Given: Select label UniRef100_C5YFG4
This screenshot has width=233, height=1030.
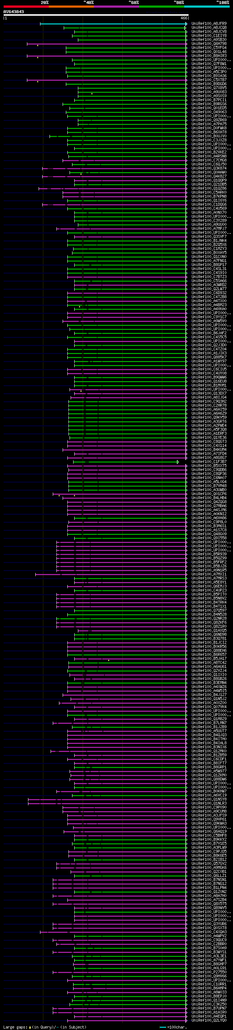Looking at the screenshot, I should tap(209, 48).
